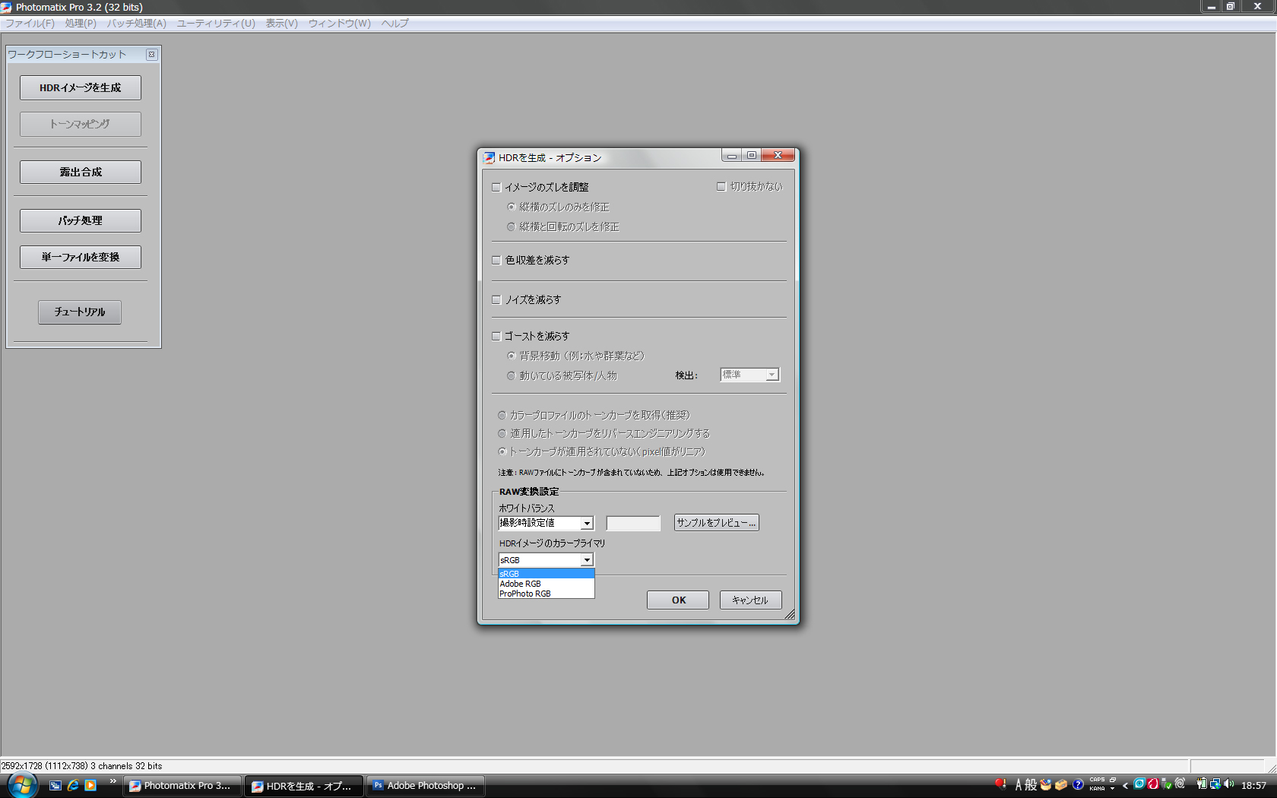The height and width of the screenshot is (798, 1277).
Task: Open the 表示(V) menu
Action: [281, 24]
